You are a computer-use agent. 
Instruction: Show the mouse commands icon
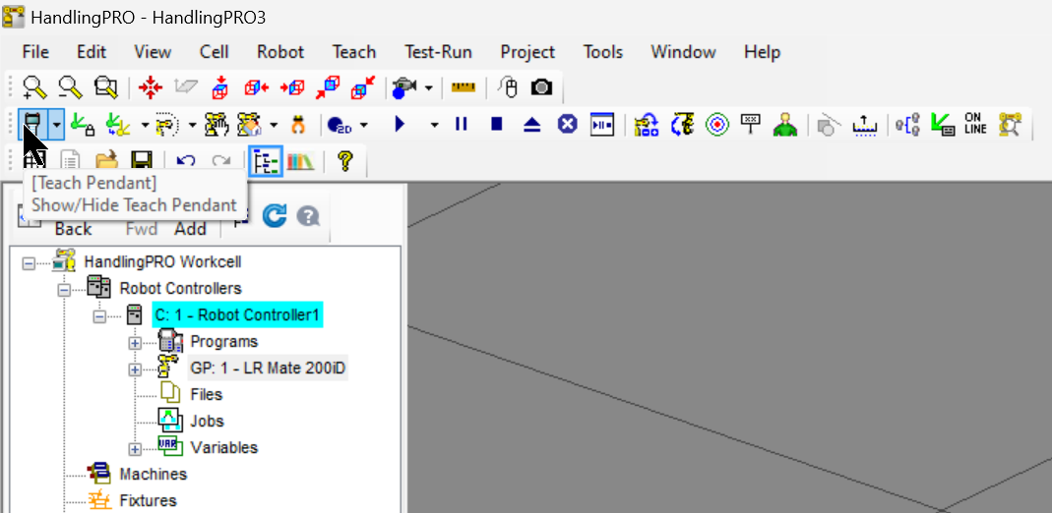(508, 87)
